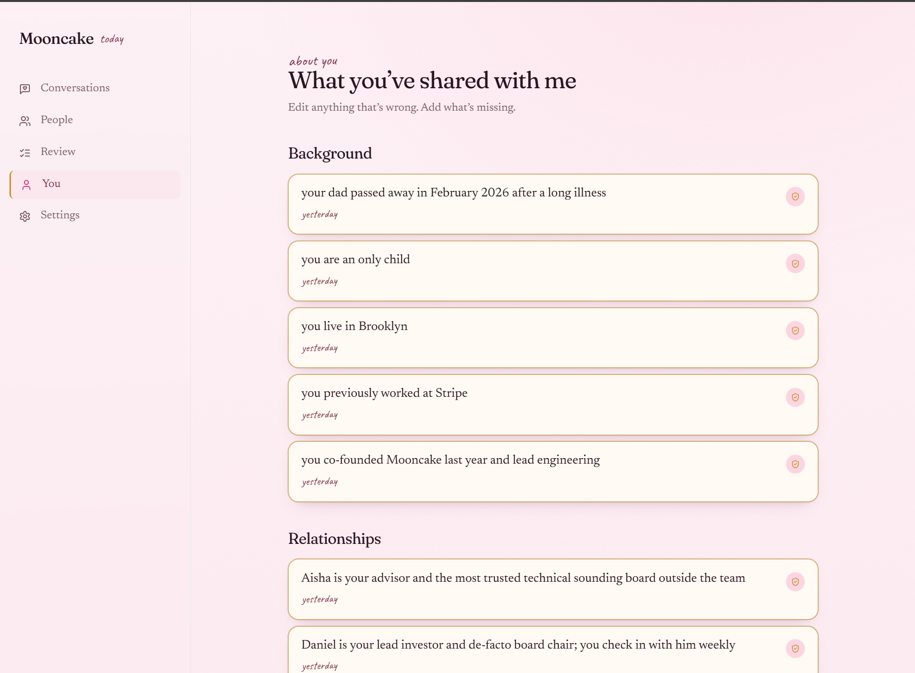Navigate to the Conversations section
Image resolution: width=915 pixels, height=673 pixels.
coord(75,88)
